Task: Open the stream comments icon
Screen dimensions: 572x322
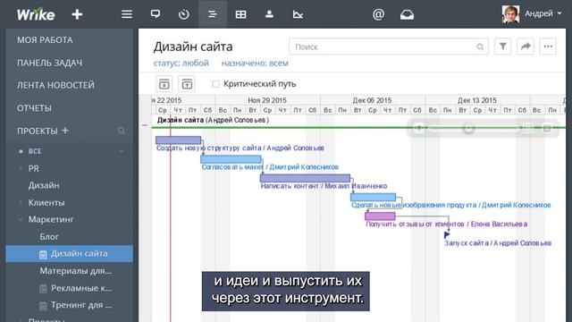Action: coord(156,14)
